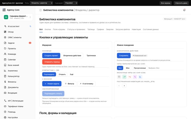Click the gray folder icon chip
This screenshot has width=191, height=119.
tap(119, 77)
